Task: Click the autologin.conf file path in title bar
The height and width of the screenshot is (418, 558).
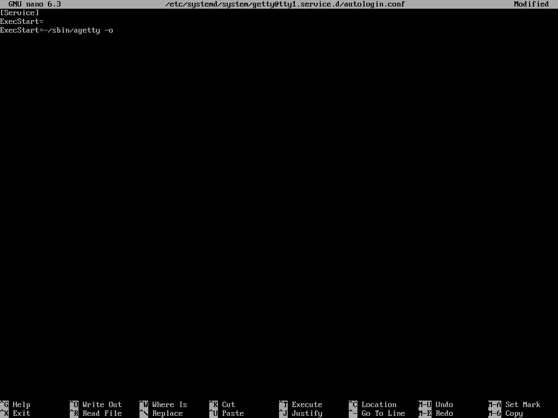Action: point(285,4)
